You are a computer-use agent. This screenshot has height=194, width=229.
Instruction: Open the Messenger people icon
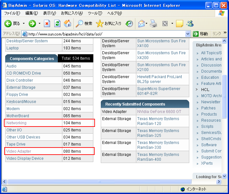point(190,24)
